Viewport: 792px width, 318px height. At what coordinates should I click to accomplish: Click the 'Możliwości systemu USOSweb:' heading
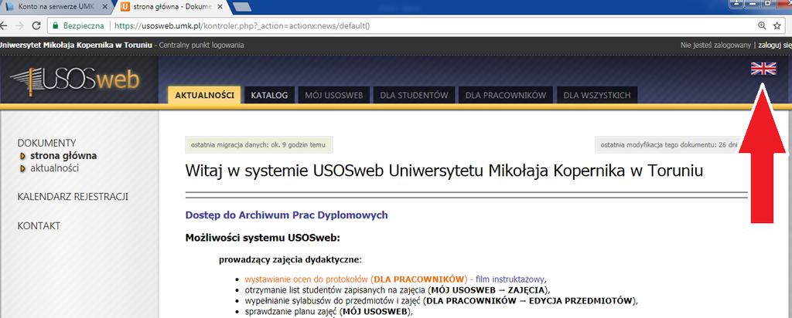[263, 238]
